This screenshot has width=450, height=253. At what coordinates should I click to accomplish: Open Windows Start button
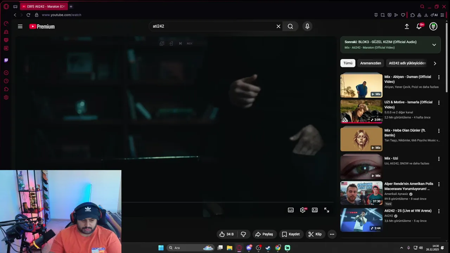(x=161, y=248)
